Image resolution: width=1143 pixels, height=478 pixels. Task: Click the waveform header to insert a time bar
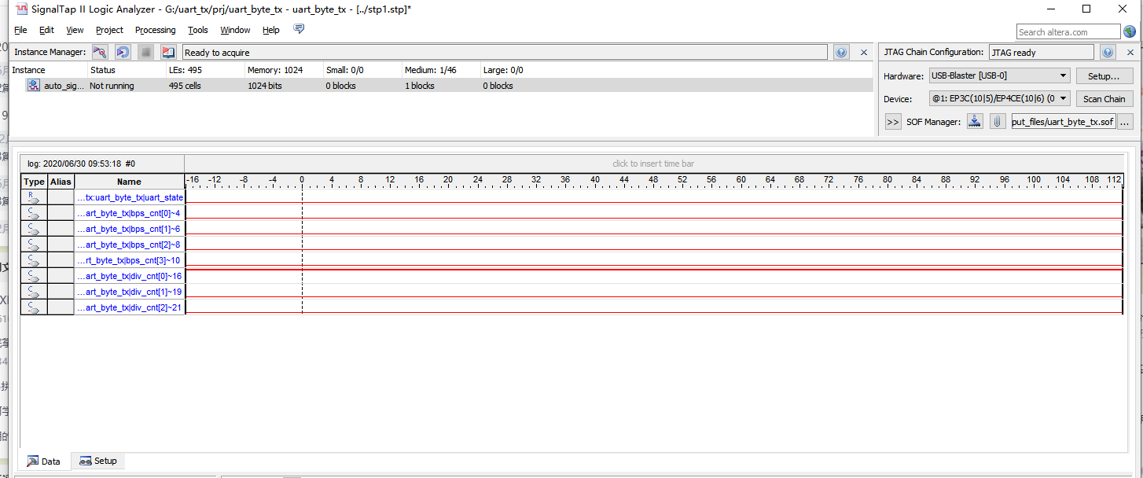653,163
